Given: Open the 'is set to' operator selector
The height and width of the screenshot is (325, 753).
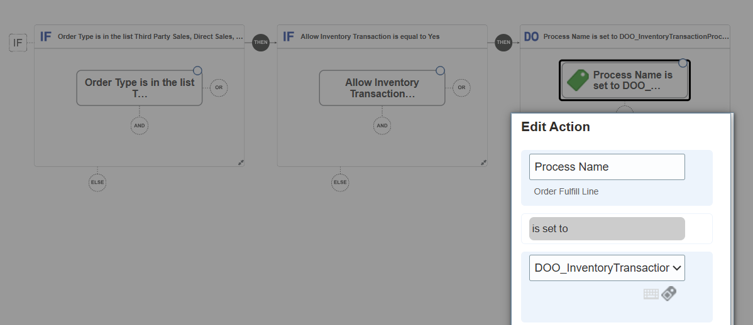Looking at the screenshot, I should 607,228.
